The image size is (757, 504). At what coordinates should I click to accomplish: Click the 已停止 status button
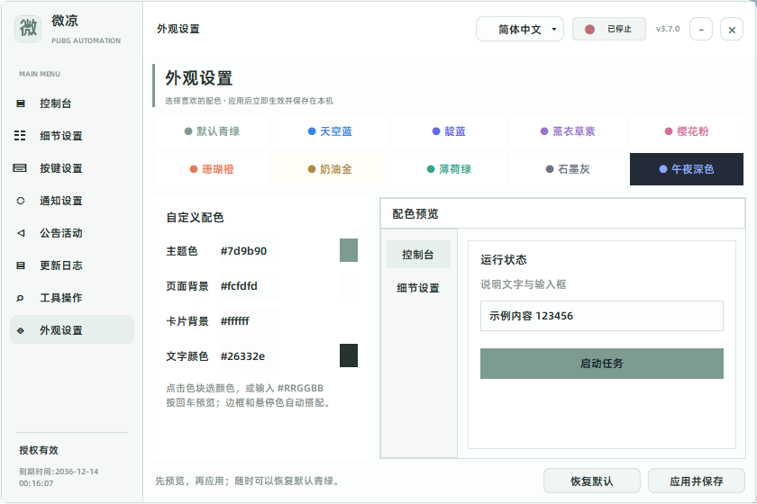point(609,29)
